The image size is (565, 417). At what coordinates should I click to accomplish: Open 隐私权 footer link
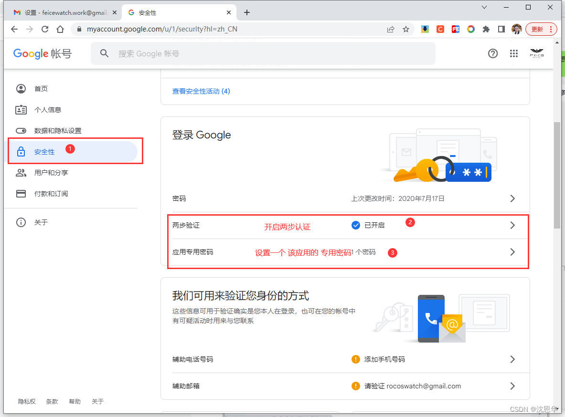click(27, 401)
